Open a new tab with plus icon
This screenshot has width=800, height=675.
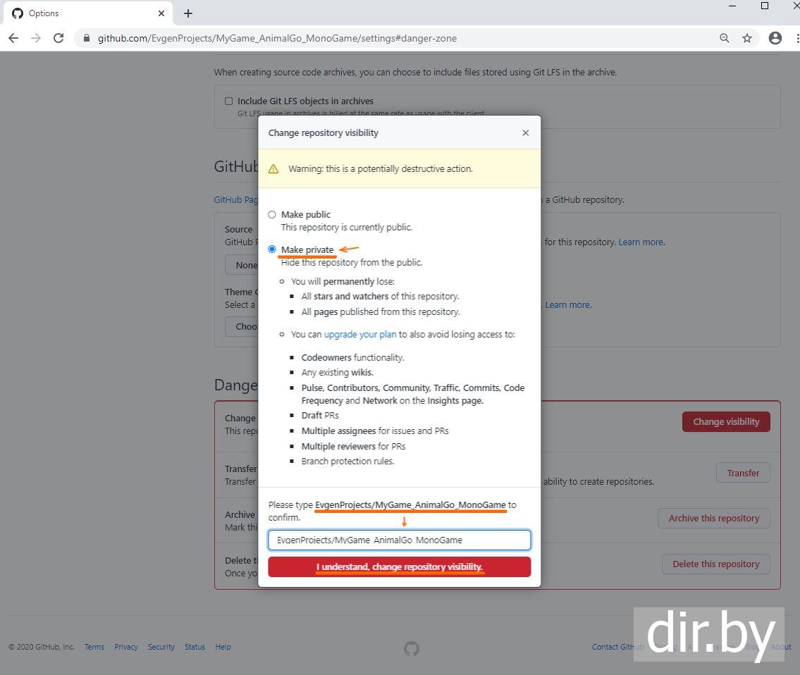pyautogui.click(x=188, y=13)
